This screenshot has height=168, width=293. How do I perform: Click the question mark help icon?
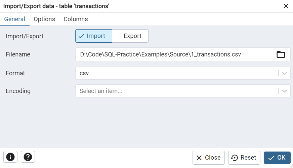coord(28,157)
